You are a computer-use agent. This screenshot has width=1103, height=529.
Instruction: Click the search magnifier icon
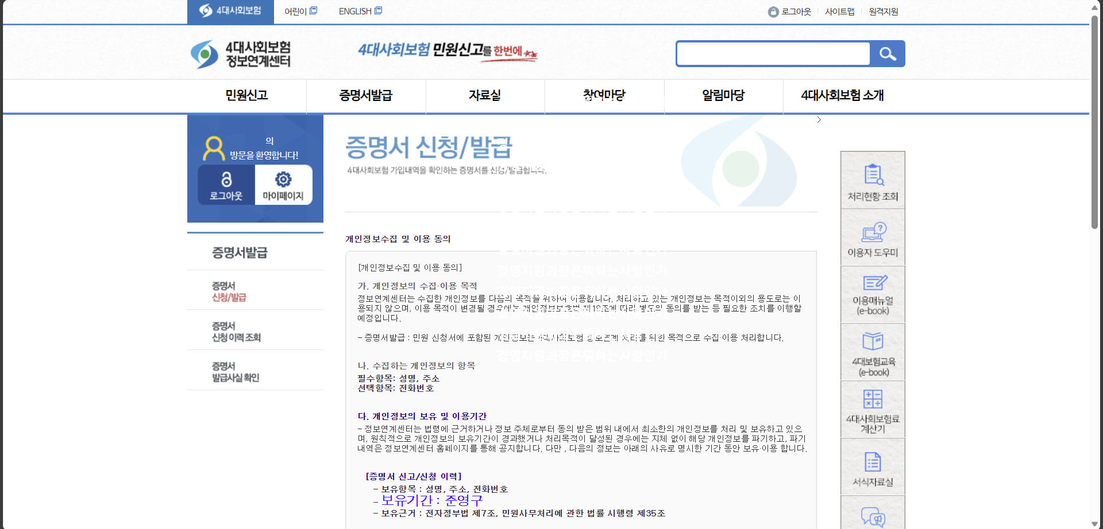pyautogui.click(x=888, y=53)
